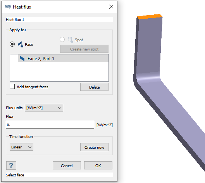Viewport: 205px width, 183px height.
Task: Click Create new time function button
Action: coord(94,147)
